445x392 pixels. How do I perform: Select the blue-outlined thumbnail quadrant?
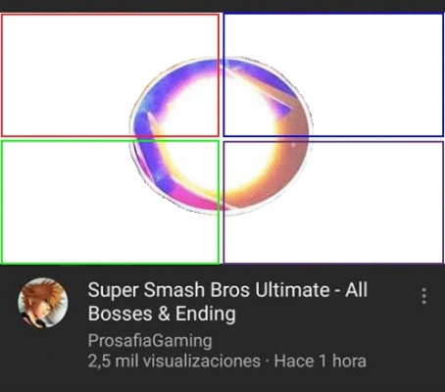(333, 74)
